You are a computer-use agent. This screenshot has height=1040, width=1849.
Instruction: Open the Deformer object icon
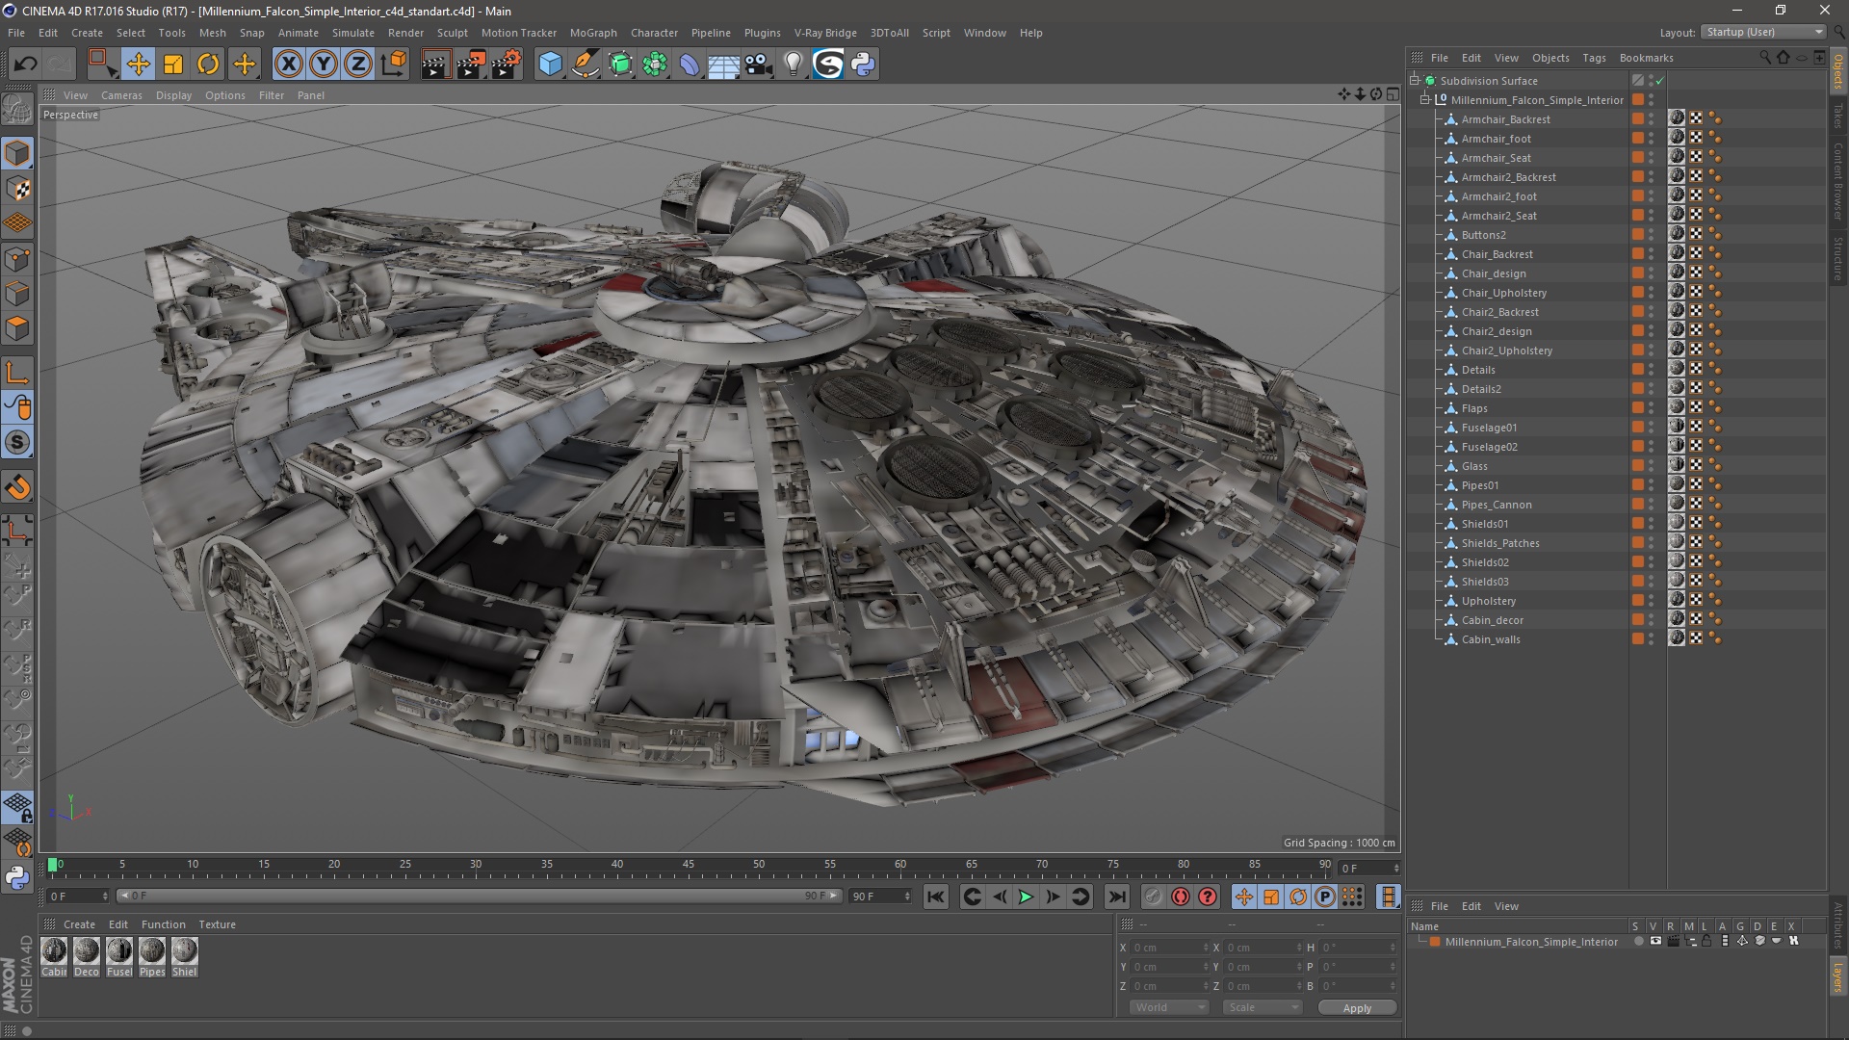[x=690, y=65]
